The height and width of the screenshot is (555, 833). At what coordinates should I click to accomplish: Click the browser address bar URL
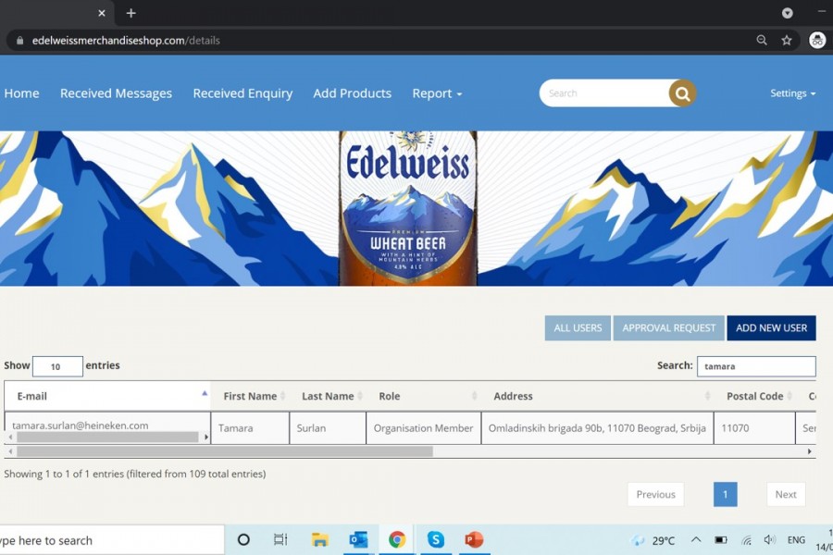pos(126,41)
